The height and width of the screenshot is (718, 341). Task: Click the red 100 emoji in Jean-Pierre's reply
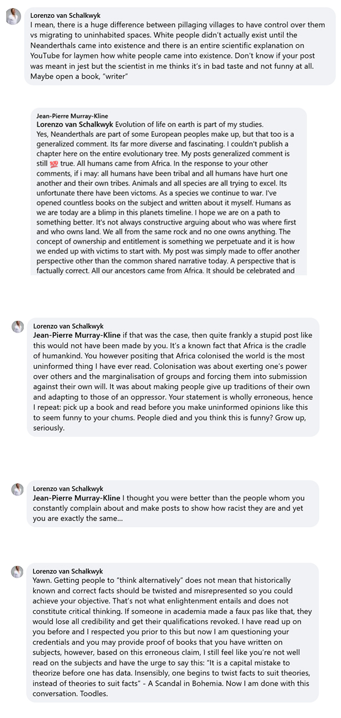53,165
